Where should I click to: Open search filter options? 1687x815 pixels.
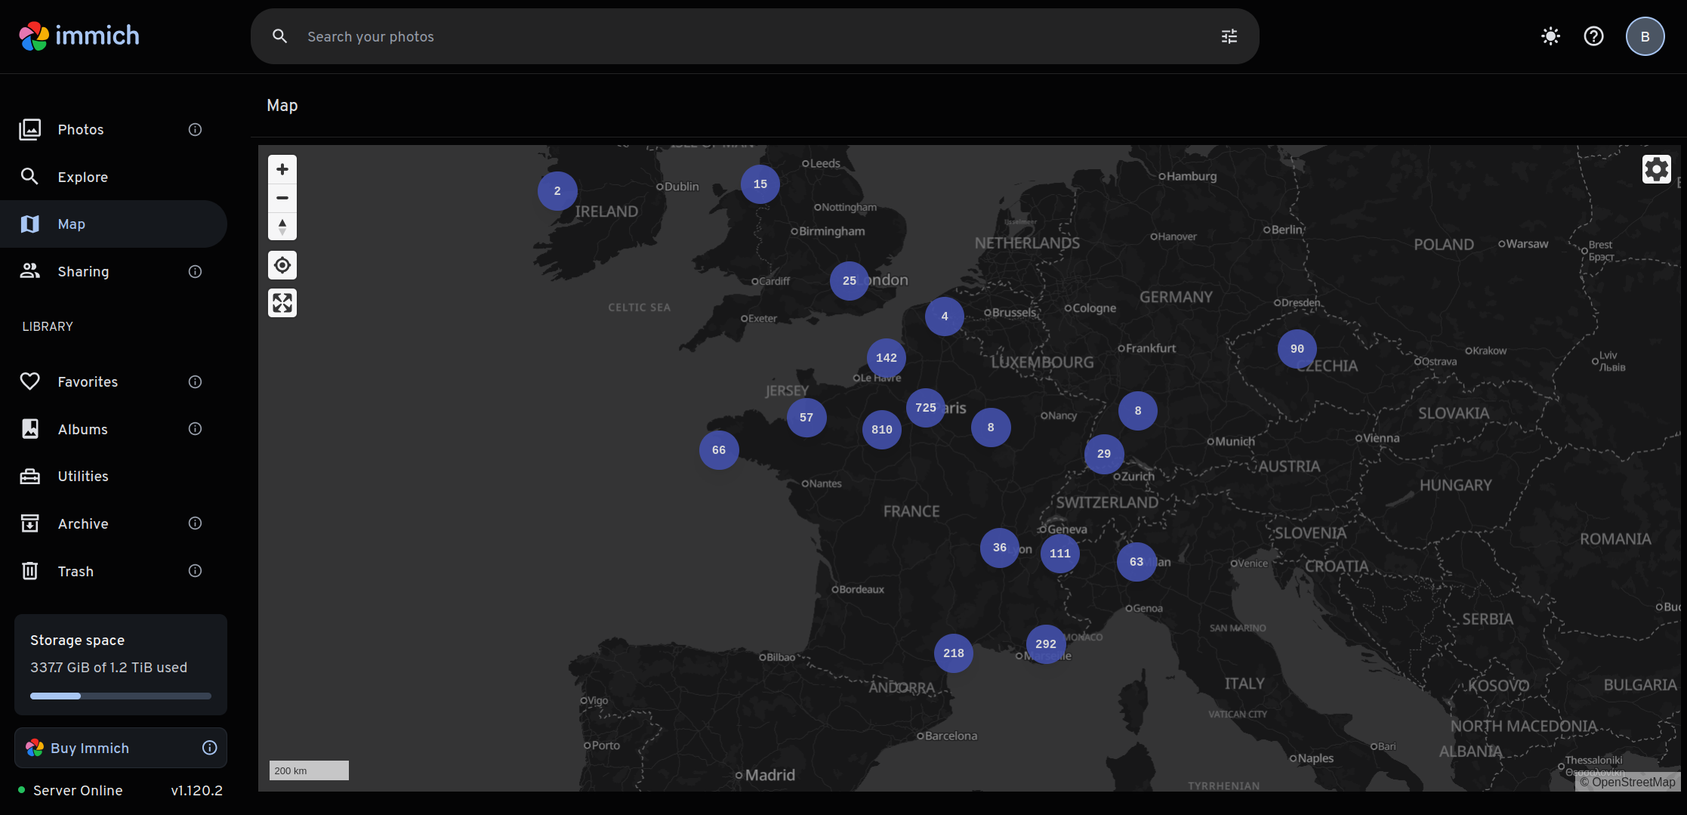[x=1229, y=36]
